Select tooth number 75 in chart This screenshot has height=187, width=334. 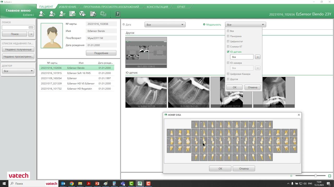point(269,157)
